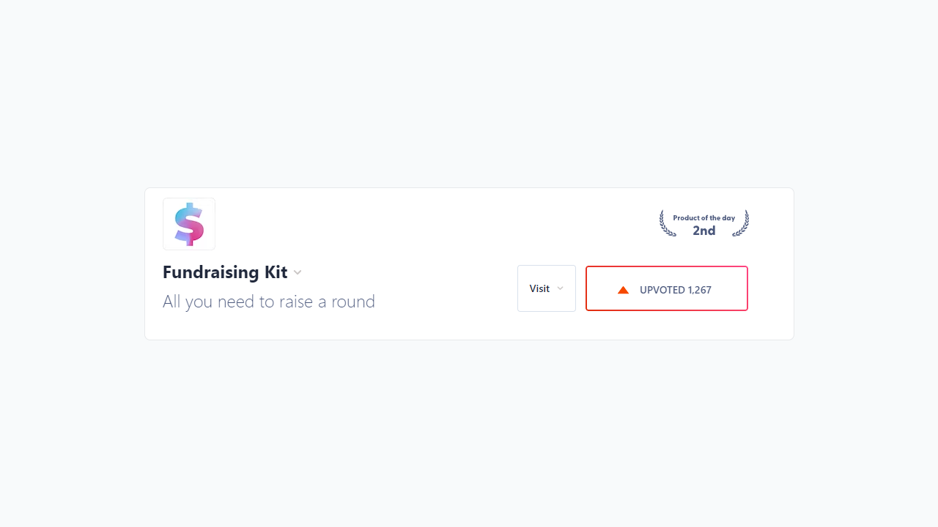
Task: Click the 1,267 upvote count
Action: [700, 290]
